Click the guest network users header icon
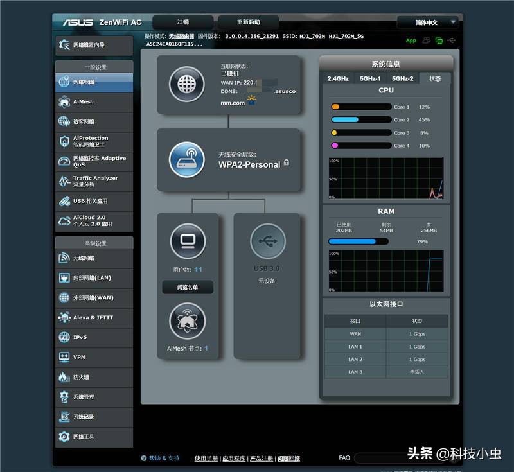Viewport: 514px width, 472px height. coord(426,40)
